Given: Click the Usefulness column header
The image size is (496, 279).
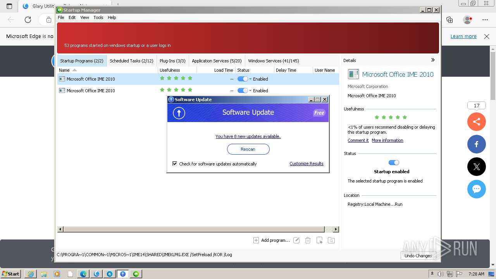Looking at the screenshot, I should point(177,70).
